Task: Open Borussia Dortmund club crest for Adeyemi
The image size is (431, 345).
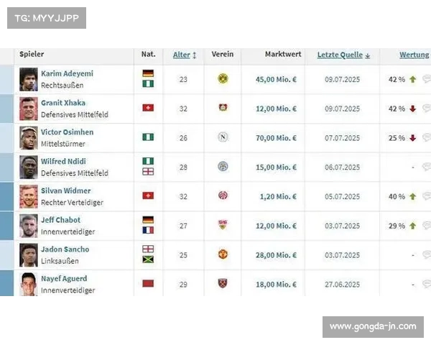Action: tap(223, 78)
